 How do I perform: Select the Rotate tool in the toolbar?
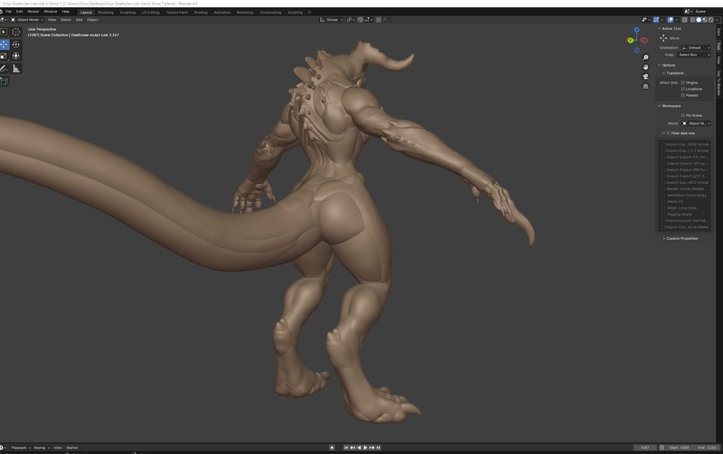point(16,44)
